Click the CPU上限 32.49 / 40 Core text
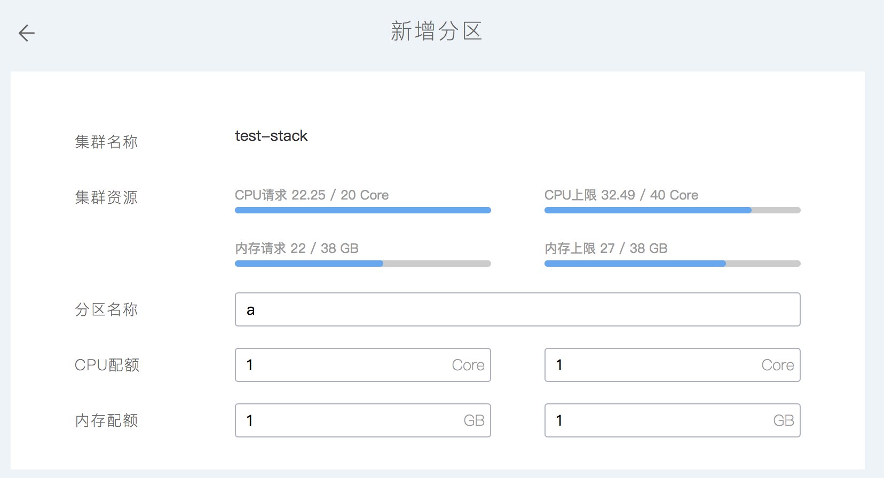 coord(621,195)
